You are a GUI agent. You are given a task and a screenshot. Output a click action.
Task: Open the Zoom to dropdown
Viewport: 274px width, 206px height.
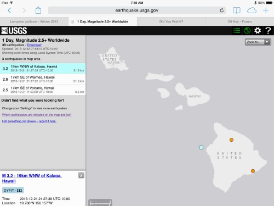pos(258,42)
